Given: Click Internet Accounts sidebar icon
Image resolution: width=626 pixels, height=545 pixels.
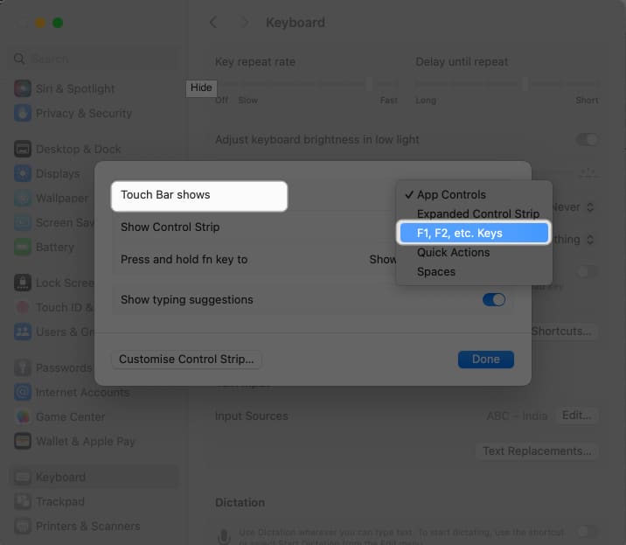Looking at the screenshot, I should click(x=23, y=392).
